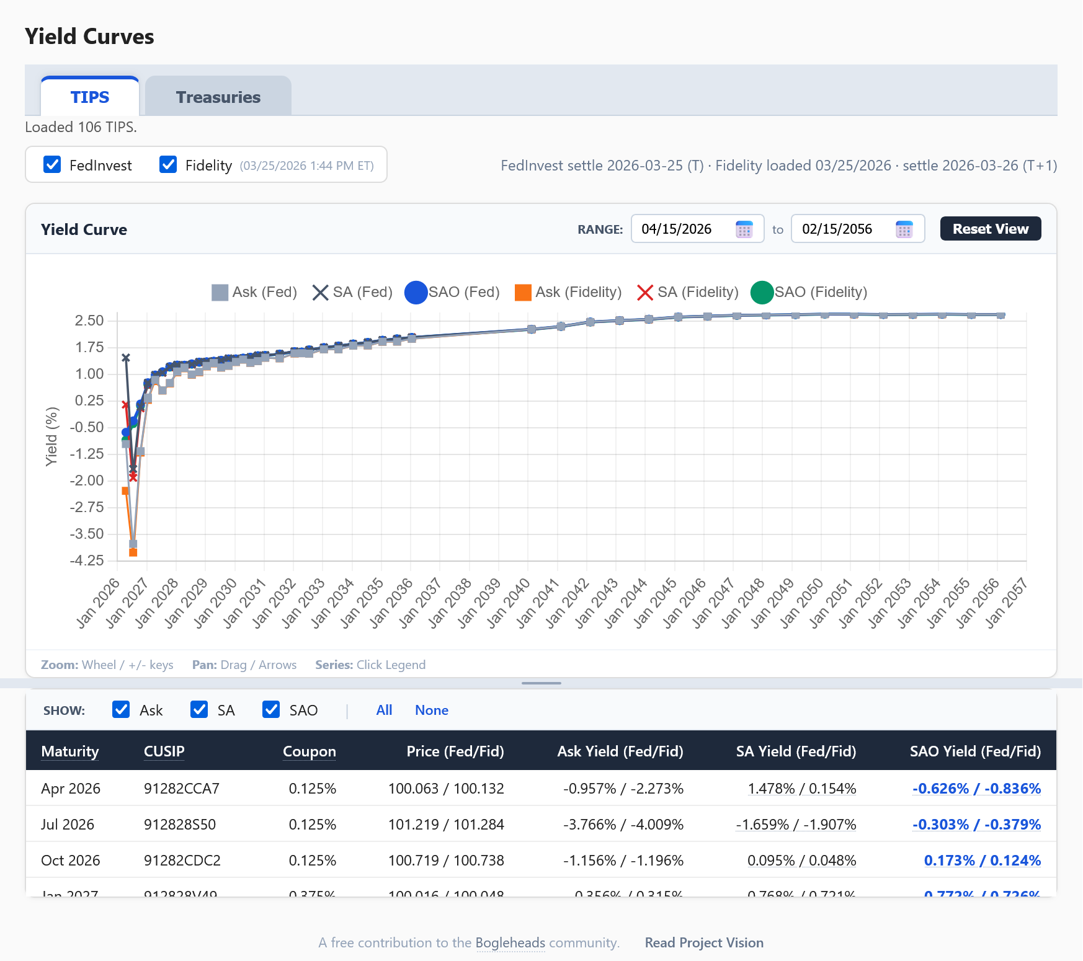
Task: Click the All show link
Action: pyautogui.click(x=384, y=710)
